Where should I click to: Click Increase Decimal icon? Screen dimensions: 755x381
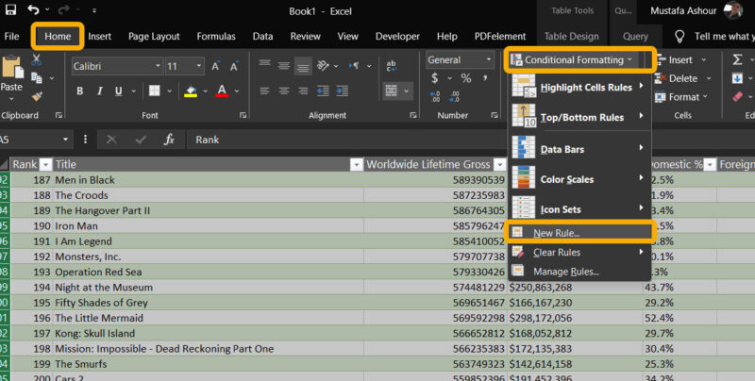pyautogui.click(x=435, y=97)
